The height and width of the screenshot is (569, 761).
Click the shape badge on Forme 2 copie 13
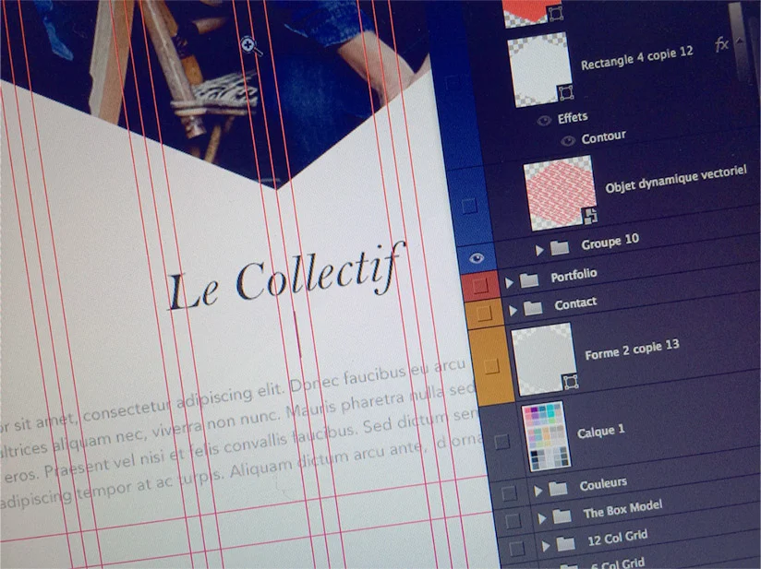pos(572,383)
